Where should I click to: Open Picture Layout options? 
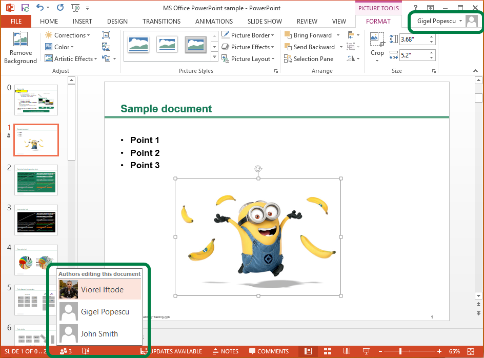click(x=248, y=58)
